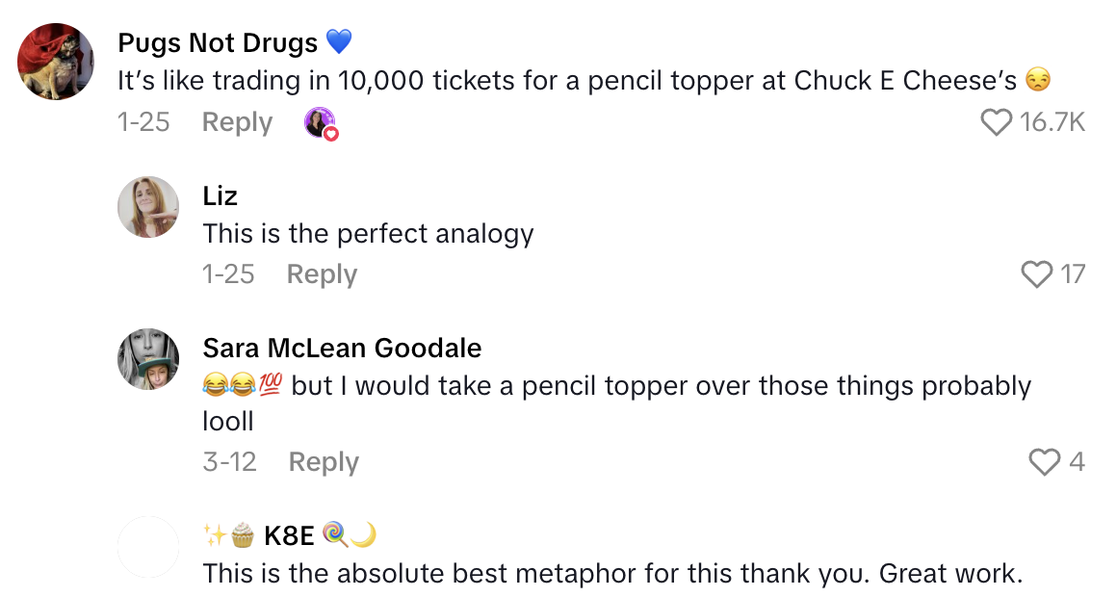Click the 3-12 date on Sara's reply

(229, 462)
